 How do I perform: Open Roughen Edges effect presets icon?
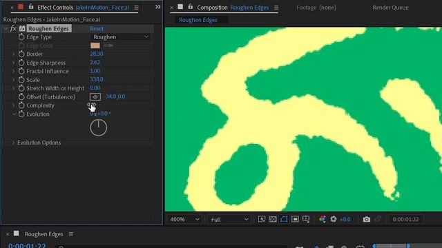[x=22, y=28]
